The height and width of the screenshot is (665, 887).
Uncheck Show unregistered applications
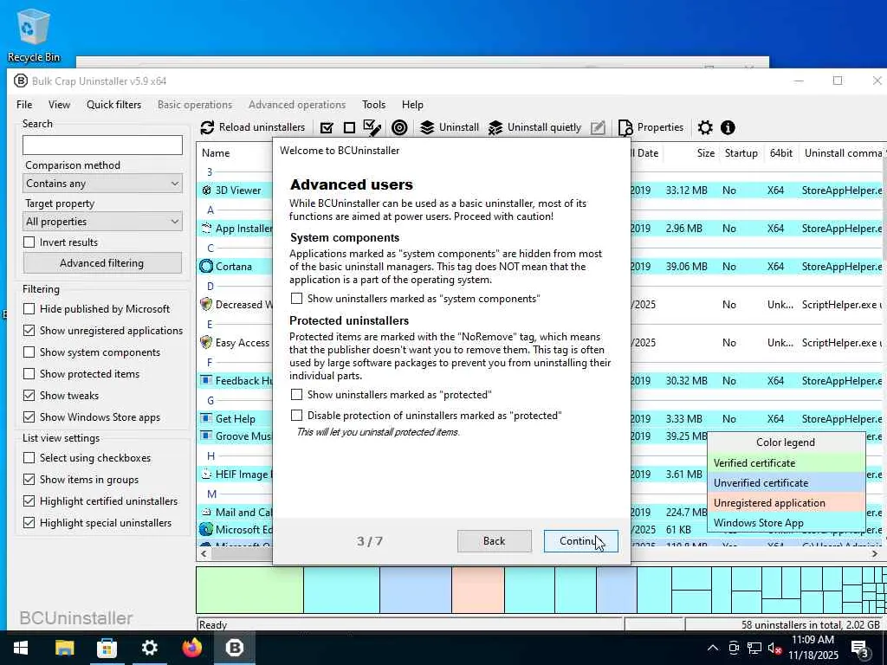pos(29,330)
